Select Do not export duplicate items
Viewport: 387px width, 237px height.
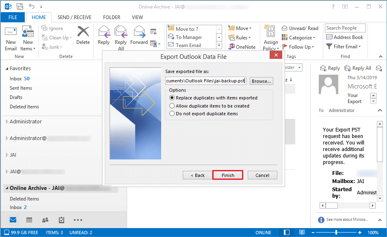pyautogui.click(x=204, y=114)
